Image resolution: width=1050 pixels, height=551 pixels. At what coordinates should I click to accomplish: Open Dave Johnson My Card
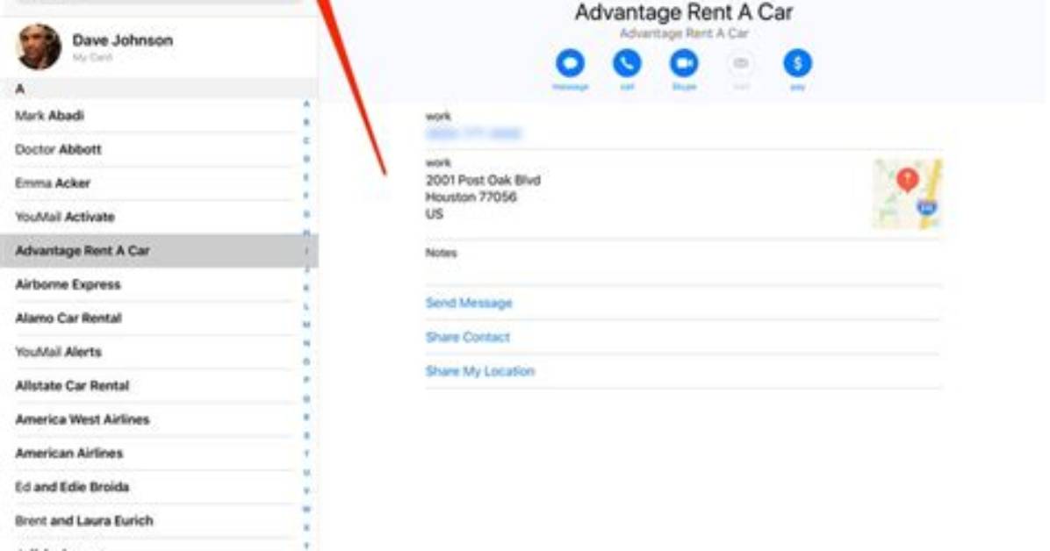159,47
